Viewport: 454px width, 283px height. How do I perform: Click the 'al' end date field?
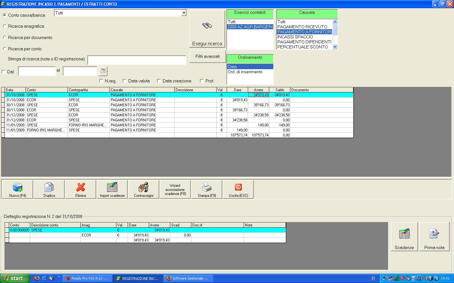point(80,71)
